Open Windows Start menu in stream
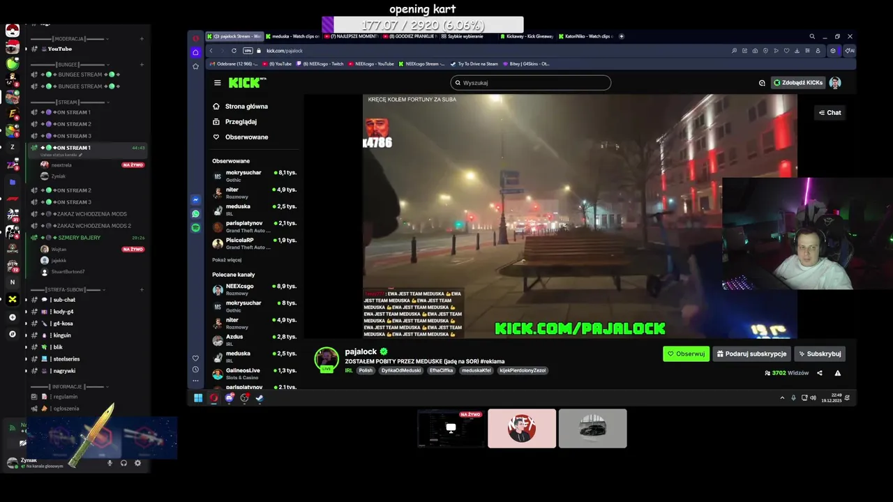Screen dimensions: 893x502 198,398
